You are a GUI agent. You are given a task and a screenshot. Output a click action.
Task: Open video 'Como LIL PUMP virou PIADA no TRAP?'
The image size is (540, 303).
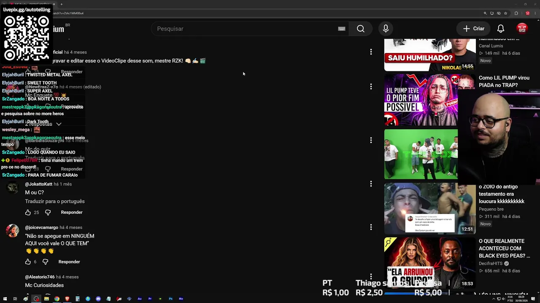point(504,82)
